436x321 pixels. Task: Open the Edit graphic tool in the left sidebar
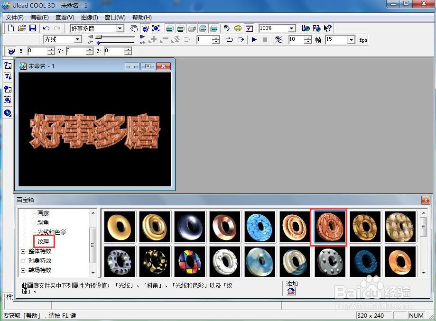8,100
